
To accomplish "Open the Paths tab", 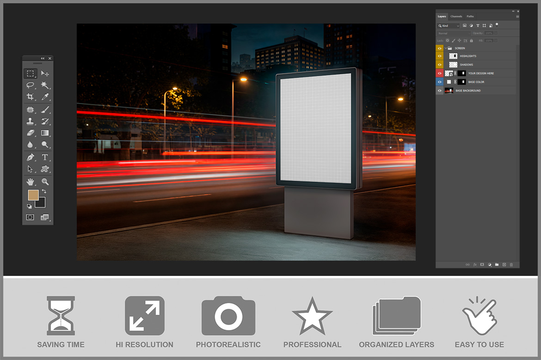I will click(x=470, y=17).
